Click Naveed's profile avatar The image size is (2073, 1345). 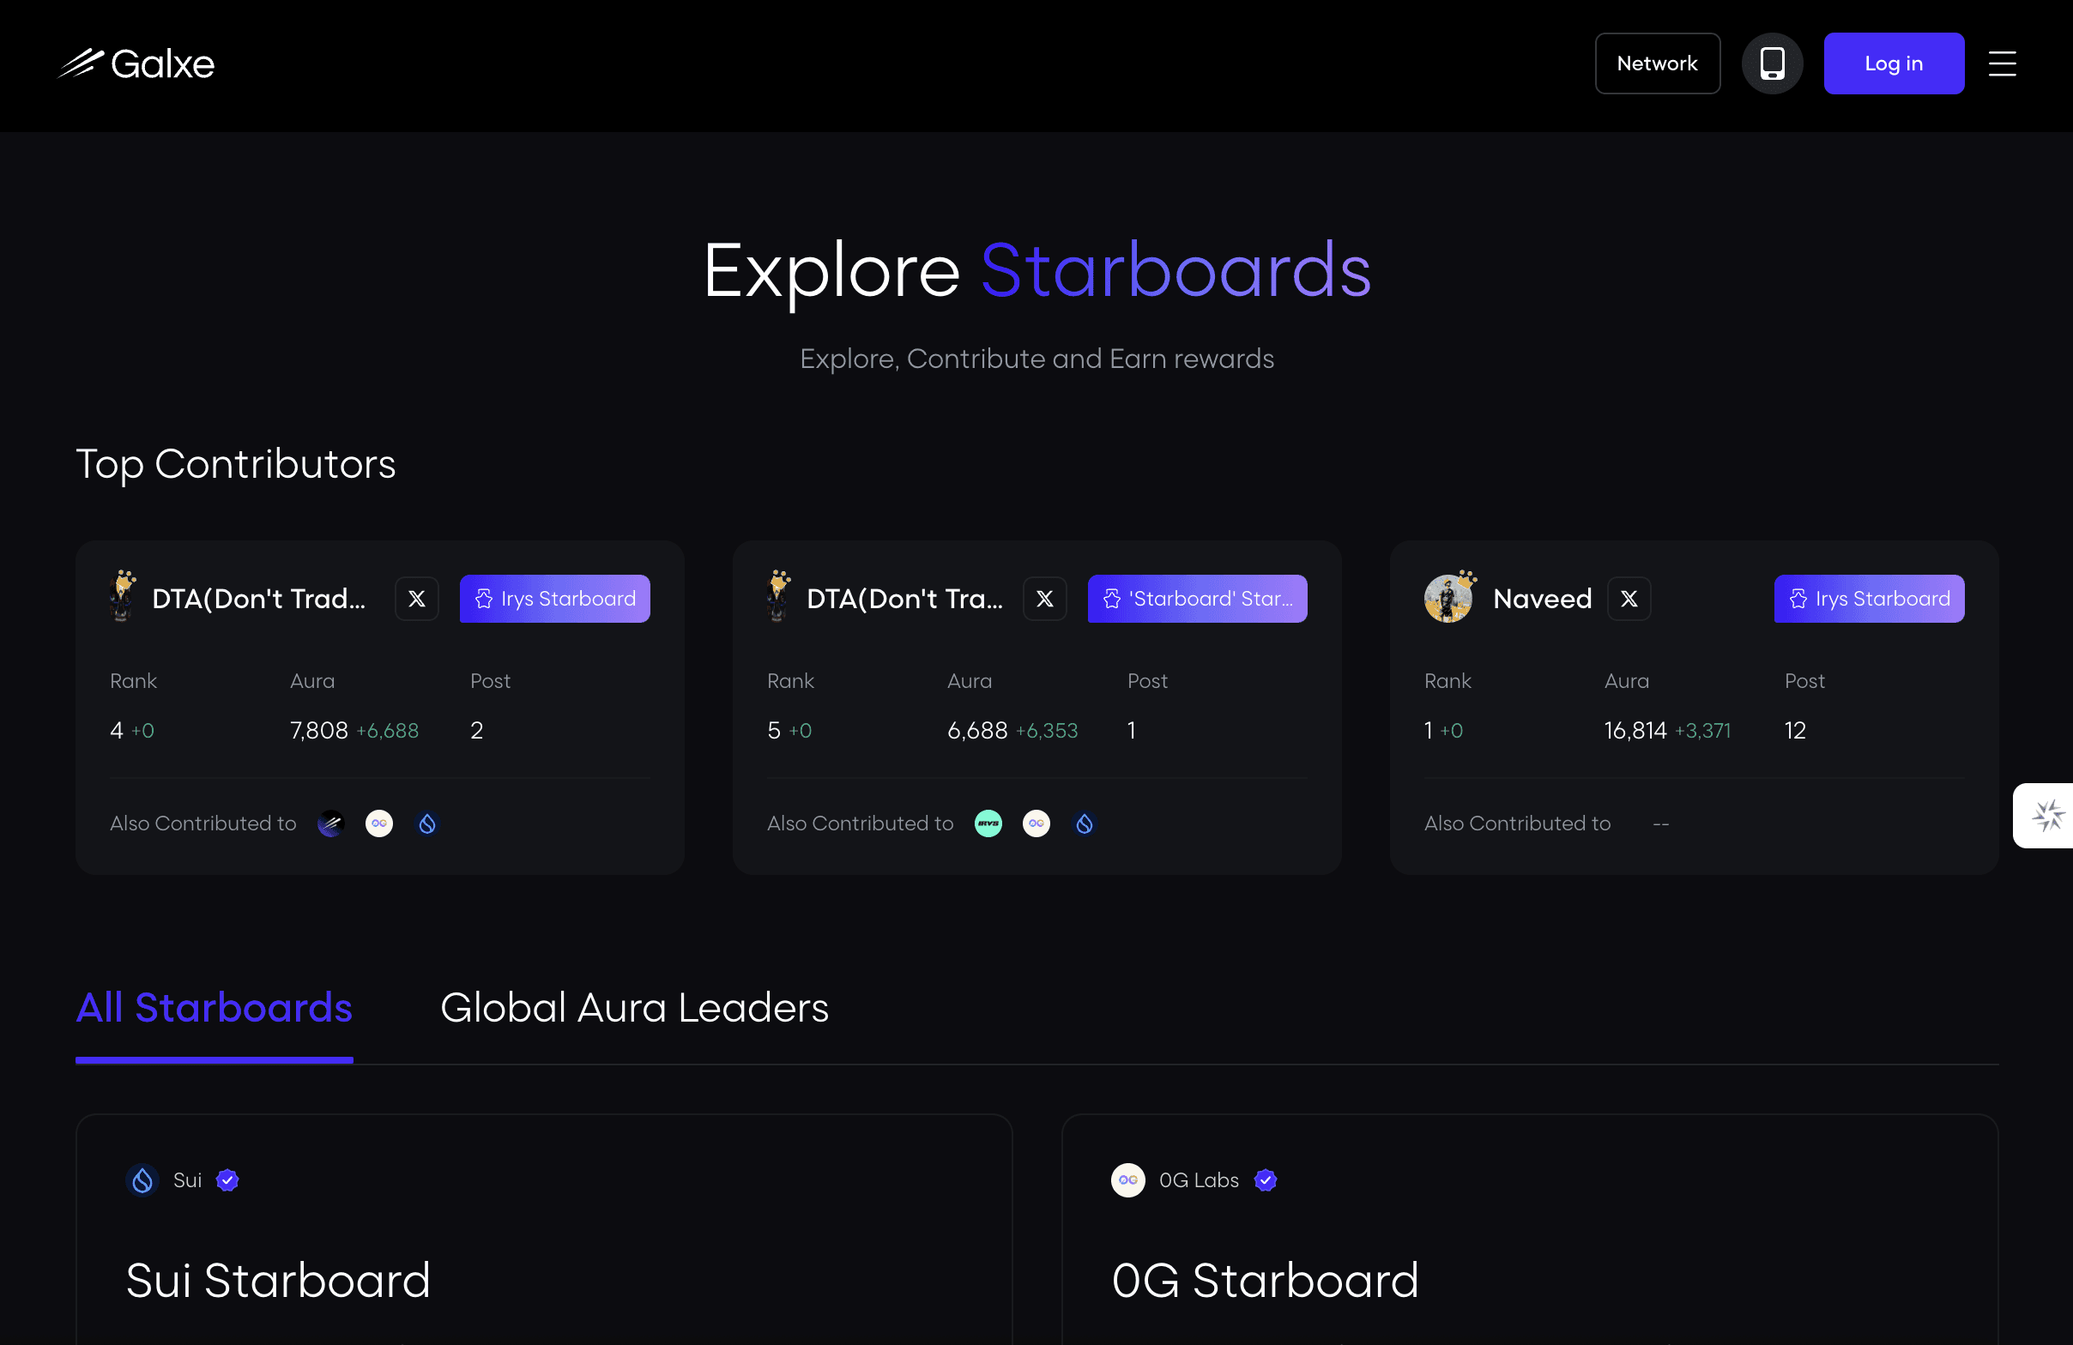[1448, 598]
